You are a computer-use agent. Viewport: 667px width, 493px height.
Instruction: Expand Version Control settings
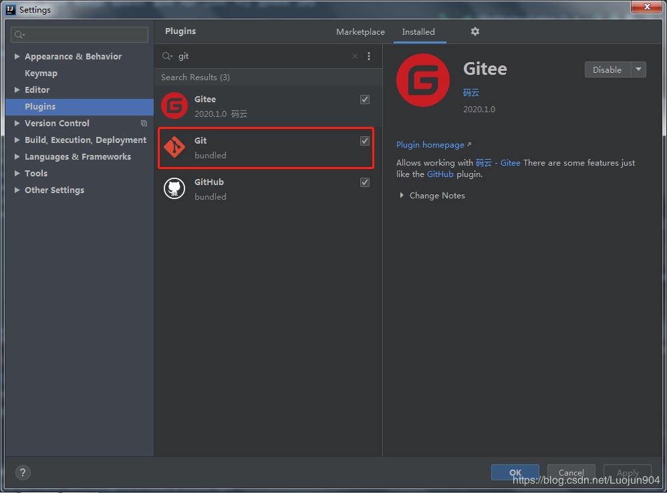17,123
